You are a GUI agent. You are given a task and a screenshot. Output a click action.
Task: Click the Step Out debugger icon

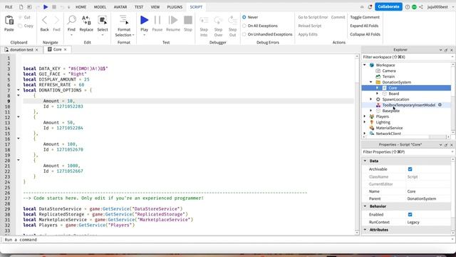[233, 21]
